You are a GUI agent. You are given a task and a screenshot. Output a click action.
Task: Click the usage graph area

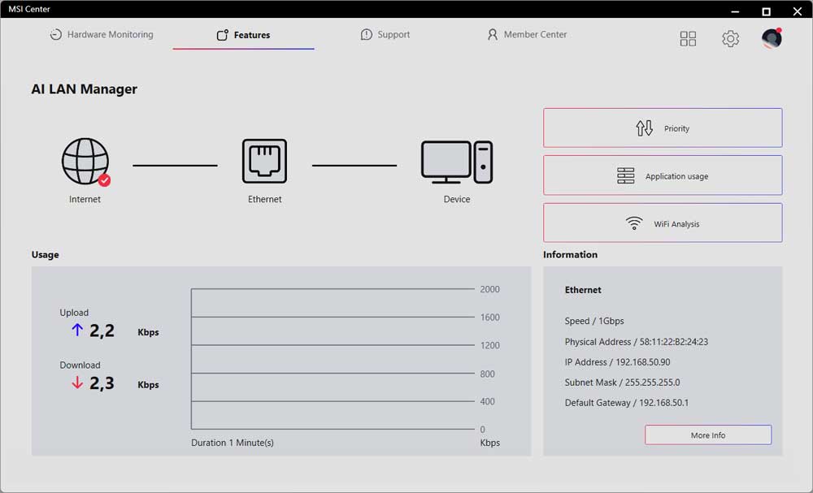333,359
